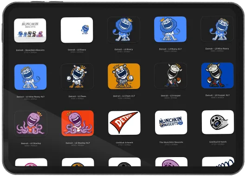Select the 'Detroit - Lil Paws' title
This screenshot has width=246, height=177.
click(78, 96)
